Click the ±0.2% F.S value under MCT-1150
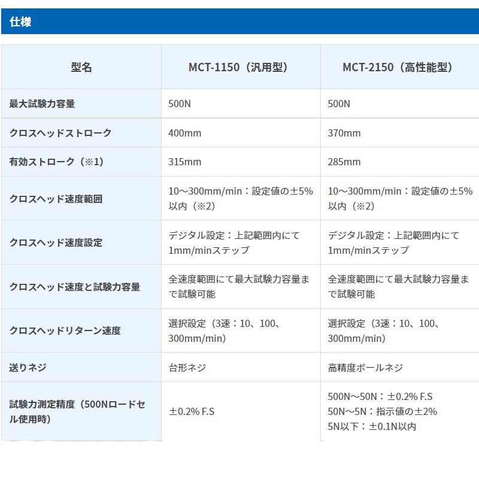Screen dimensions: 479x479 (x=192, y=411)
